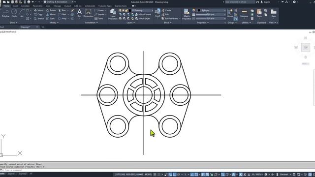Open the Parametric ribbon tab

(37, 6)
